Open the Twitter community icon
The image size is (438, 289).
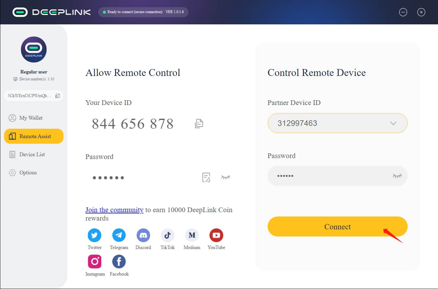(94, 235)
